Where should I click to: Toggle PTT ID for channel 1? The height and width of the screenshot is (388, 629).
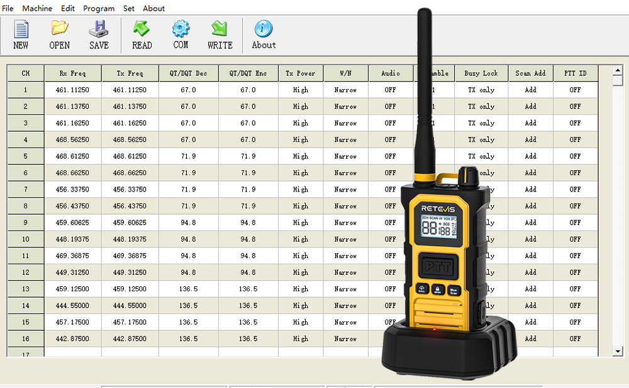pos(574,90)
